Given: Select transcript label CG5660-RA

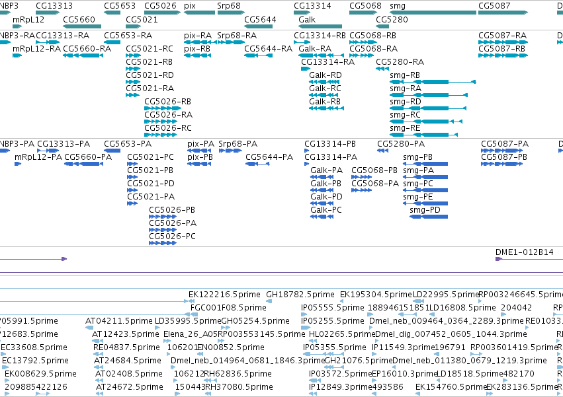Looking at the screenshot, I should pyautogui.click(x=87, y=49).
